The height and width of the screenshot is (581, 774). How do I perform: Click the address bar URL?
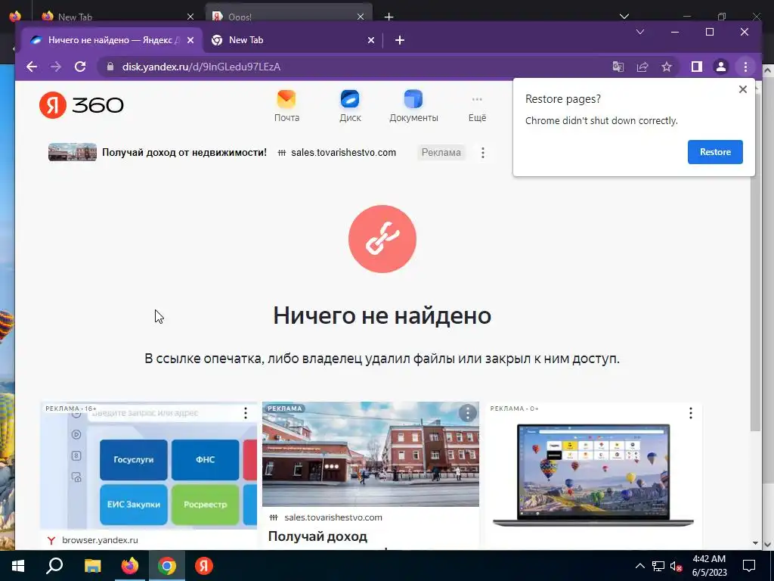[x=201, y=67]
